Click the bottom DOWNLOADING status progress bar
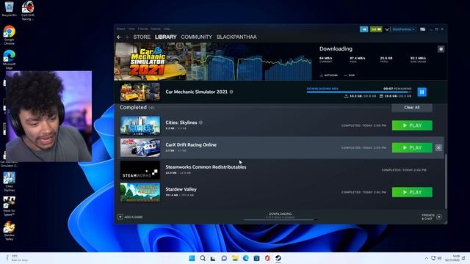This screenshot has height=264, width=470. (x=280, y=220)
